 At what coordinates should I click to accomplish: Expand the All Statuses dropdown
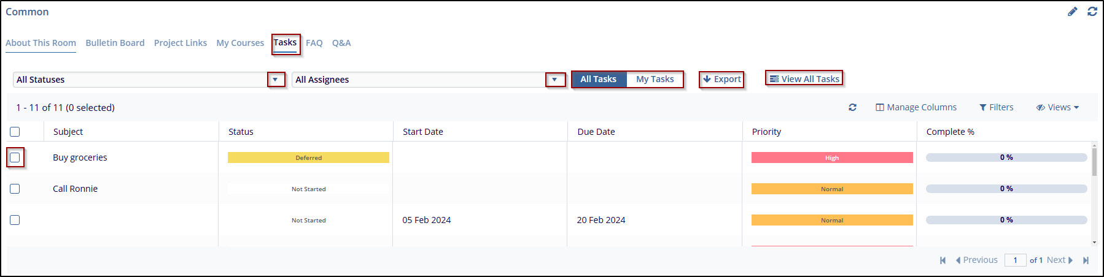(276, 80)
